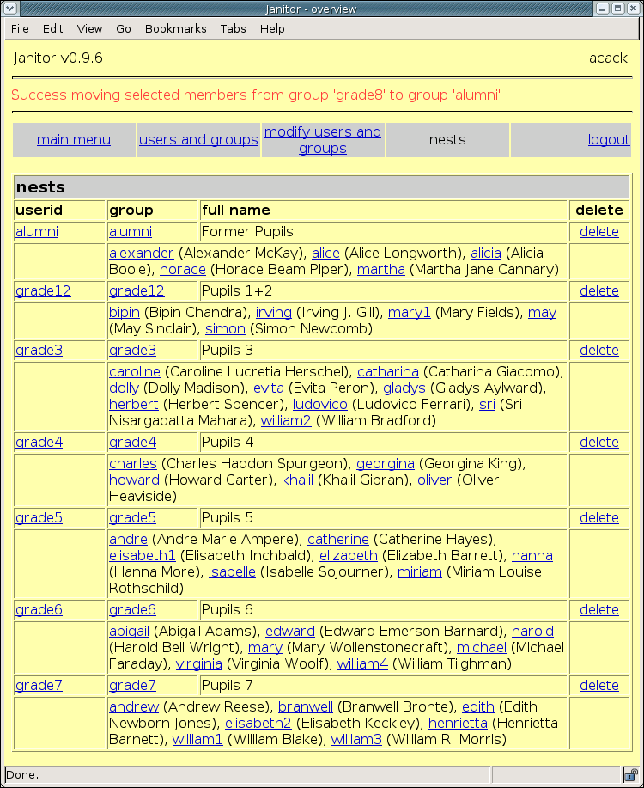
Task: Open user edward's link
Action: point(290,632)
